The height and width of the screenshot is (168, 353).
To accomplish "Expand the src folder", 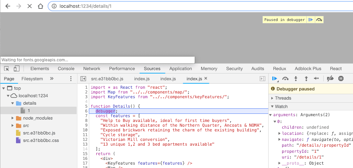I will 13,126.
